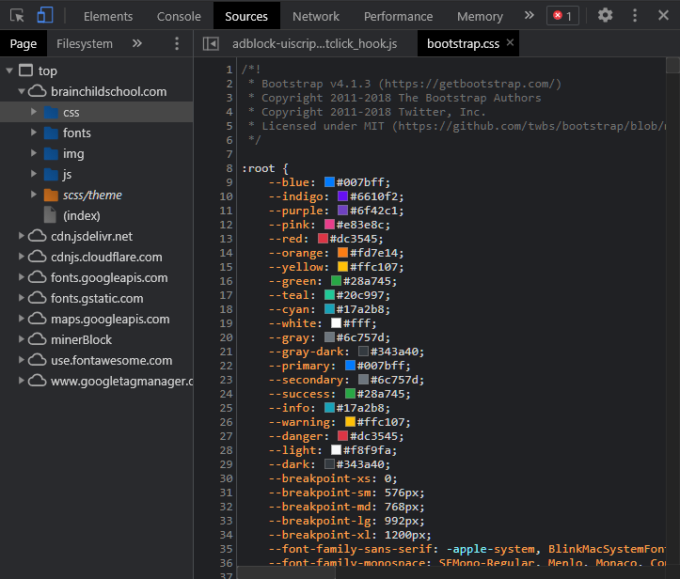Switch to the Elements tab
This screenshot has height=579, width=680.
click(108, 16)
